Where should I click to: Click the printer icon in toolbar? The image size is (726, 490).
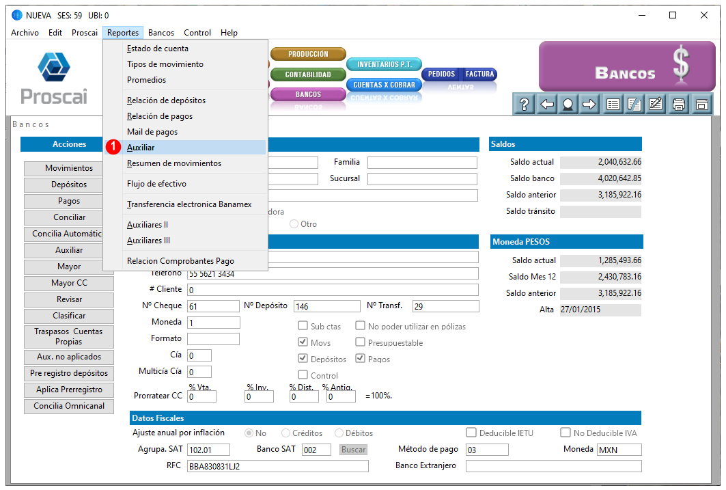tap(679, 105)
